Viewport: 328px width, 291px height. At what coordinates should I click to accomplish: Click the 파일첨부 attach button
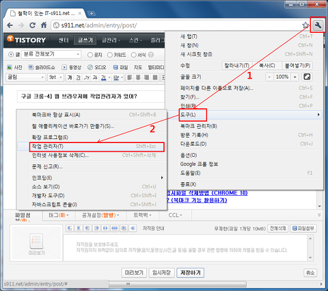303,228
